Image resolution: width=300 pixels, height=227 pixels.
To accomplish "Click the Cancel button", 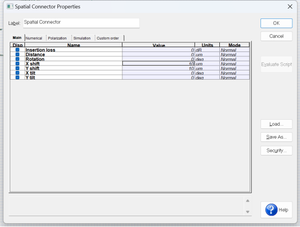I will coord(276,36).
